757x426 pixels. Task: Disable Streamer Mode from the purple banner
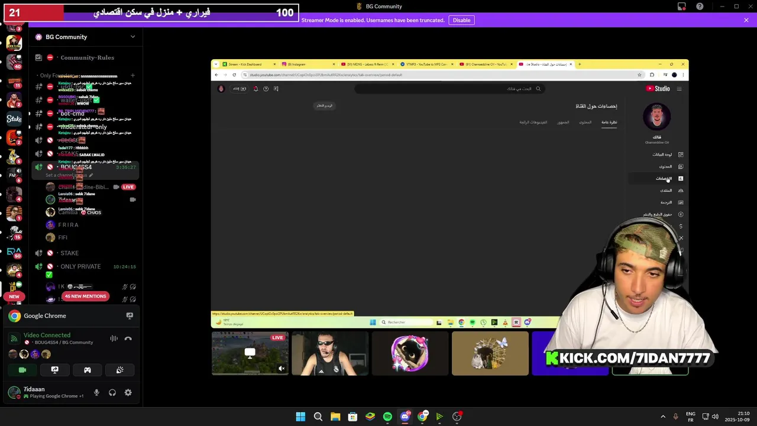pos(461,20)
